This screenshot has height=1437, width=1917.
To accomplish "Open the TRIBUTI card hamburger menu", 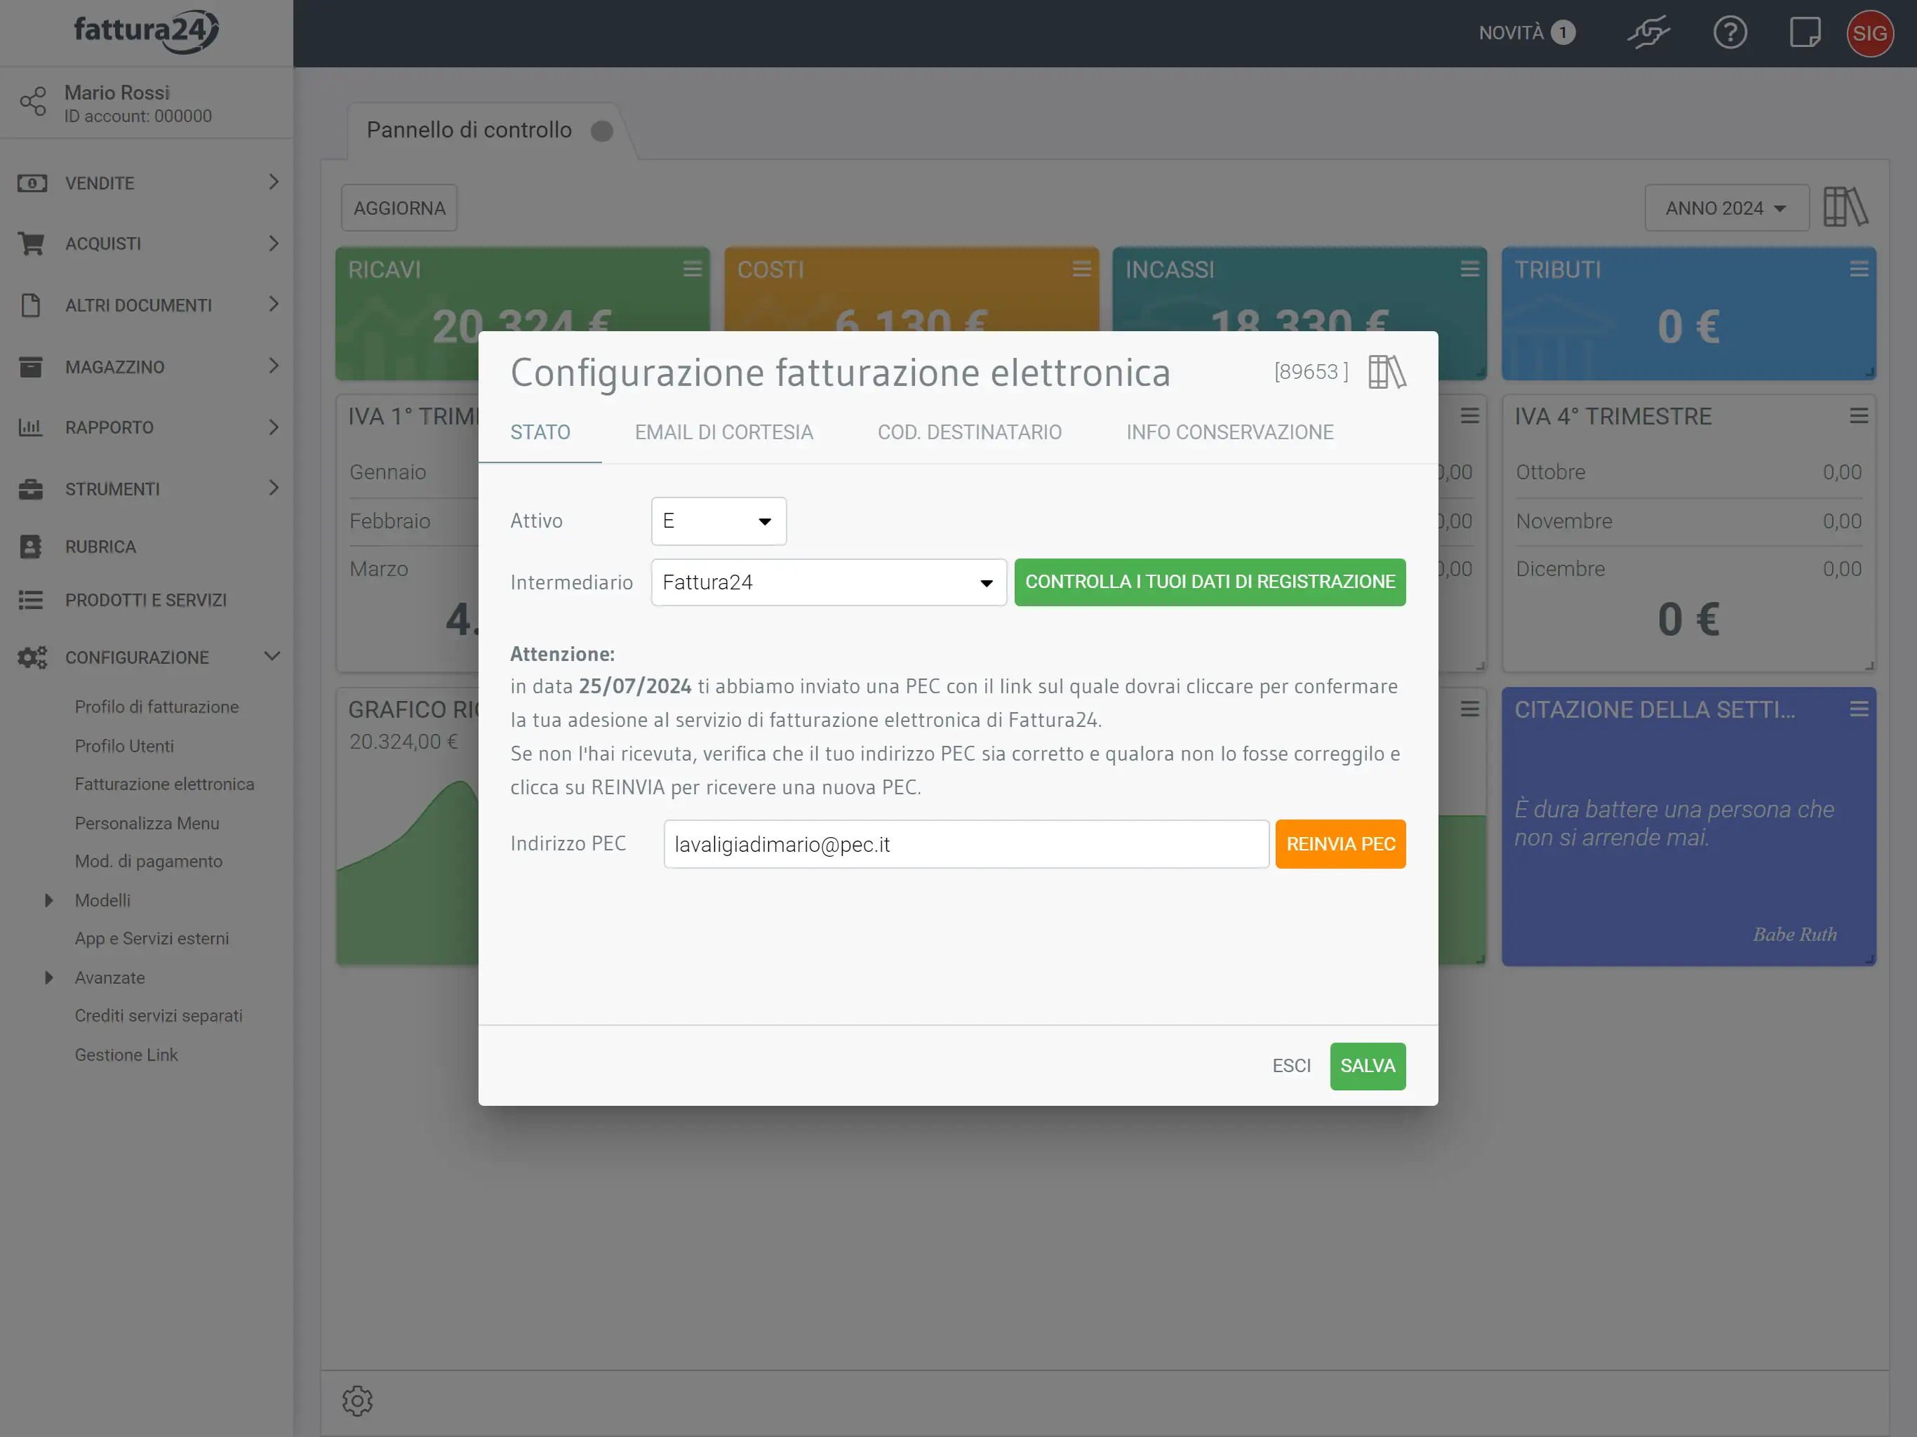I will click(x=1858, y=269).
